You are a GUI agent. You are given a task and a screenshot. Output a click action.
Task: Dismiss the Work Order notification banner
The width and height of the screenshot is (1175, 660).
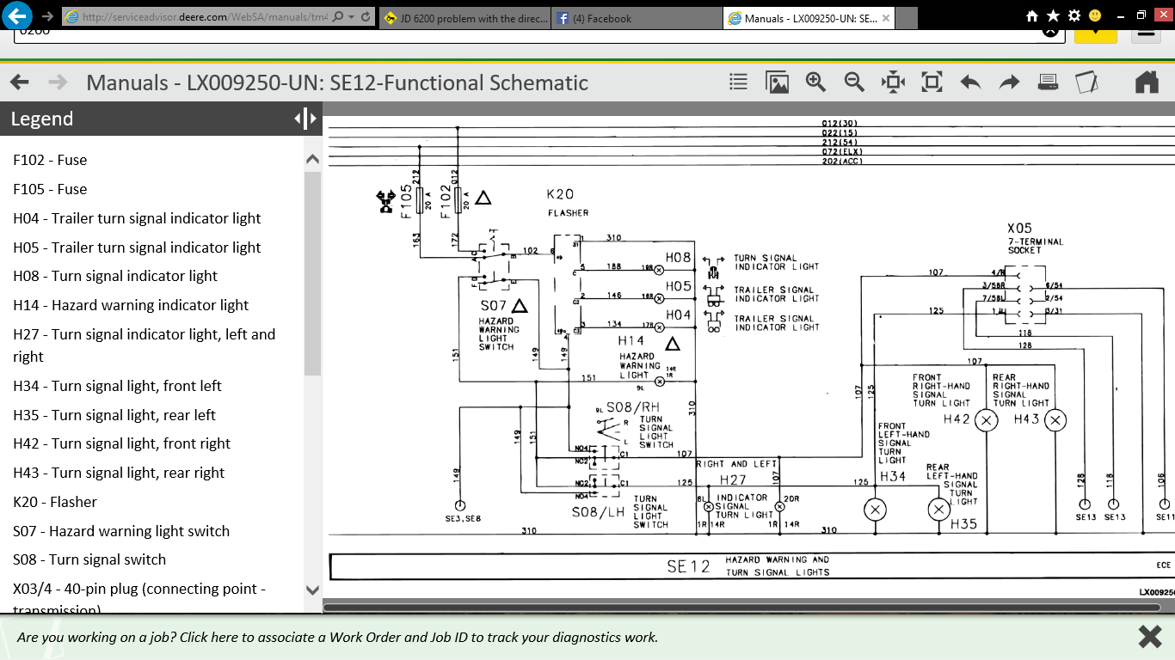pos(1150,637)
